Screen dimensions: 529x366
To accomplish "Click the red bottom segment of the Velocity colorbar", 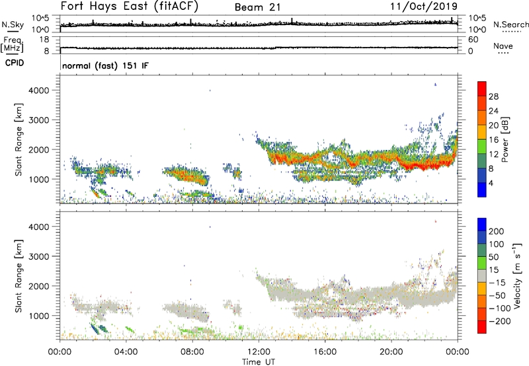I will (482, 327).
